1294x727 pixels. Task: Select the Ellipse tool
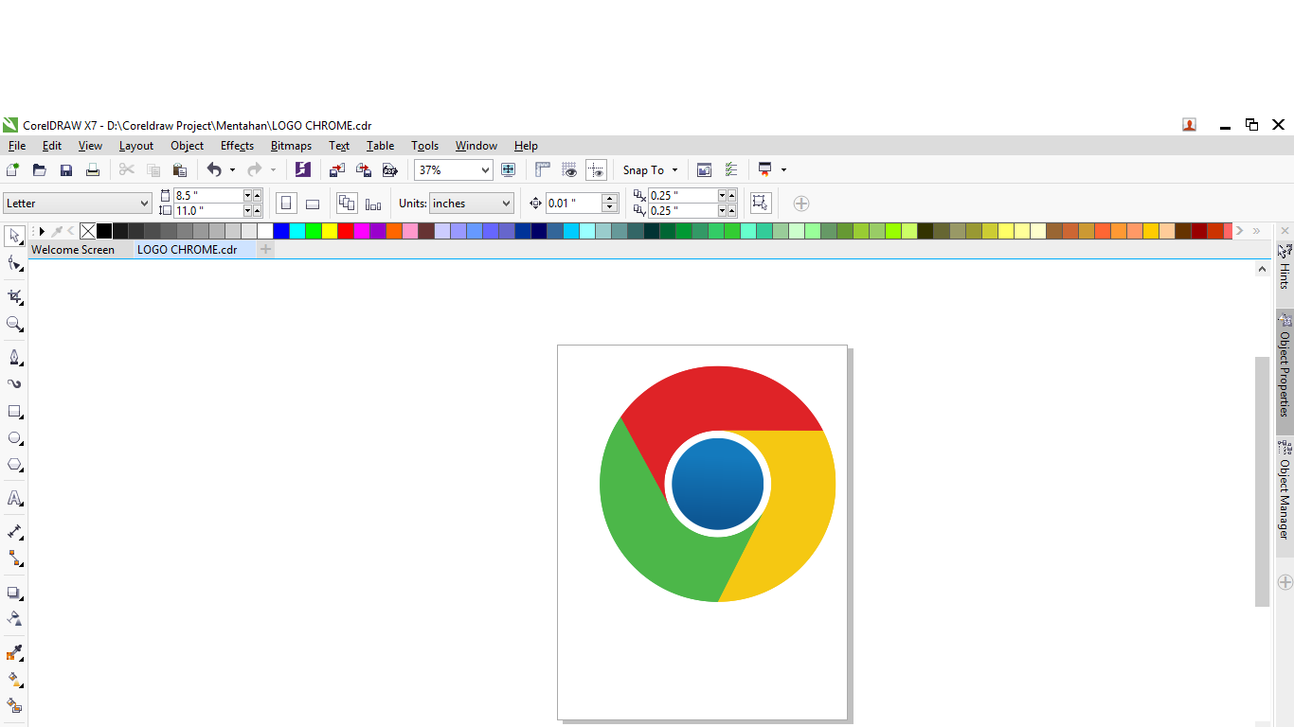point(14,438)
